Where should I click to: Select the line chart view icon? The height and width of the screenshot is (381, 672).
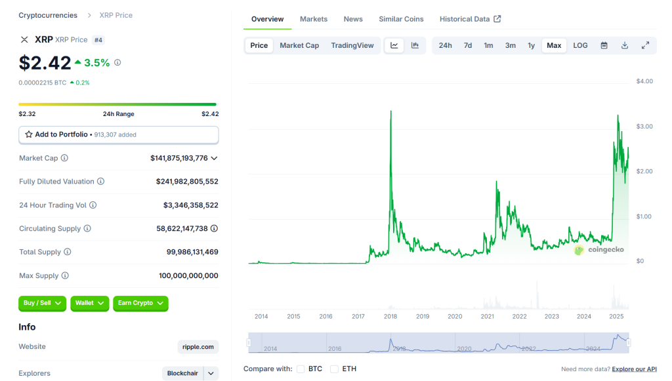click(x=394, y=45)
